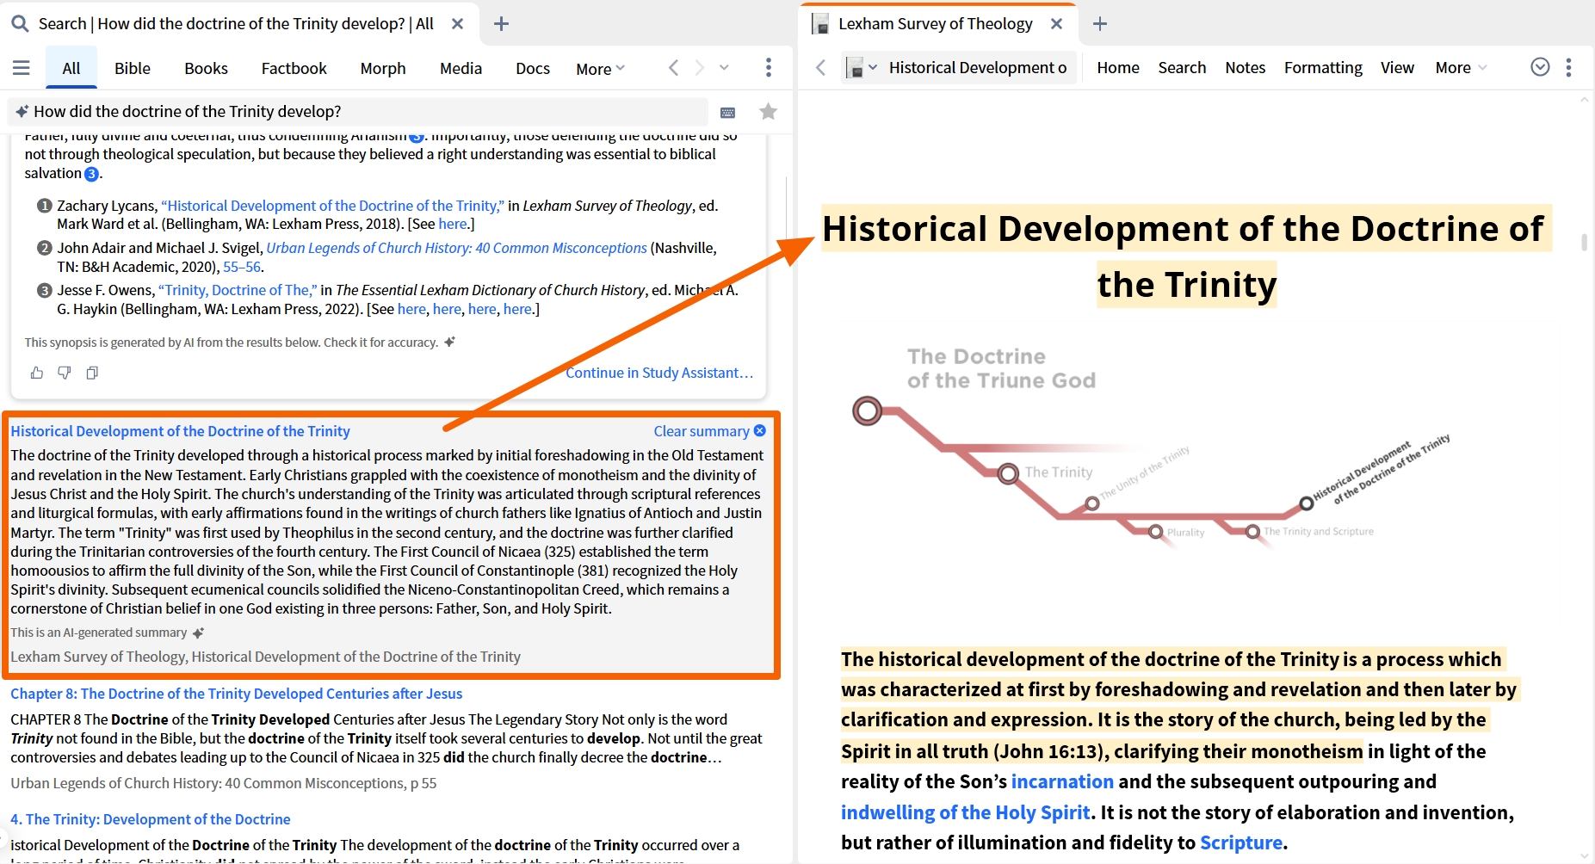Open Chapter 8 Trinity Developed Centuries result
This screenshot has height=864, width=1595.
click(x=236, y=694)
